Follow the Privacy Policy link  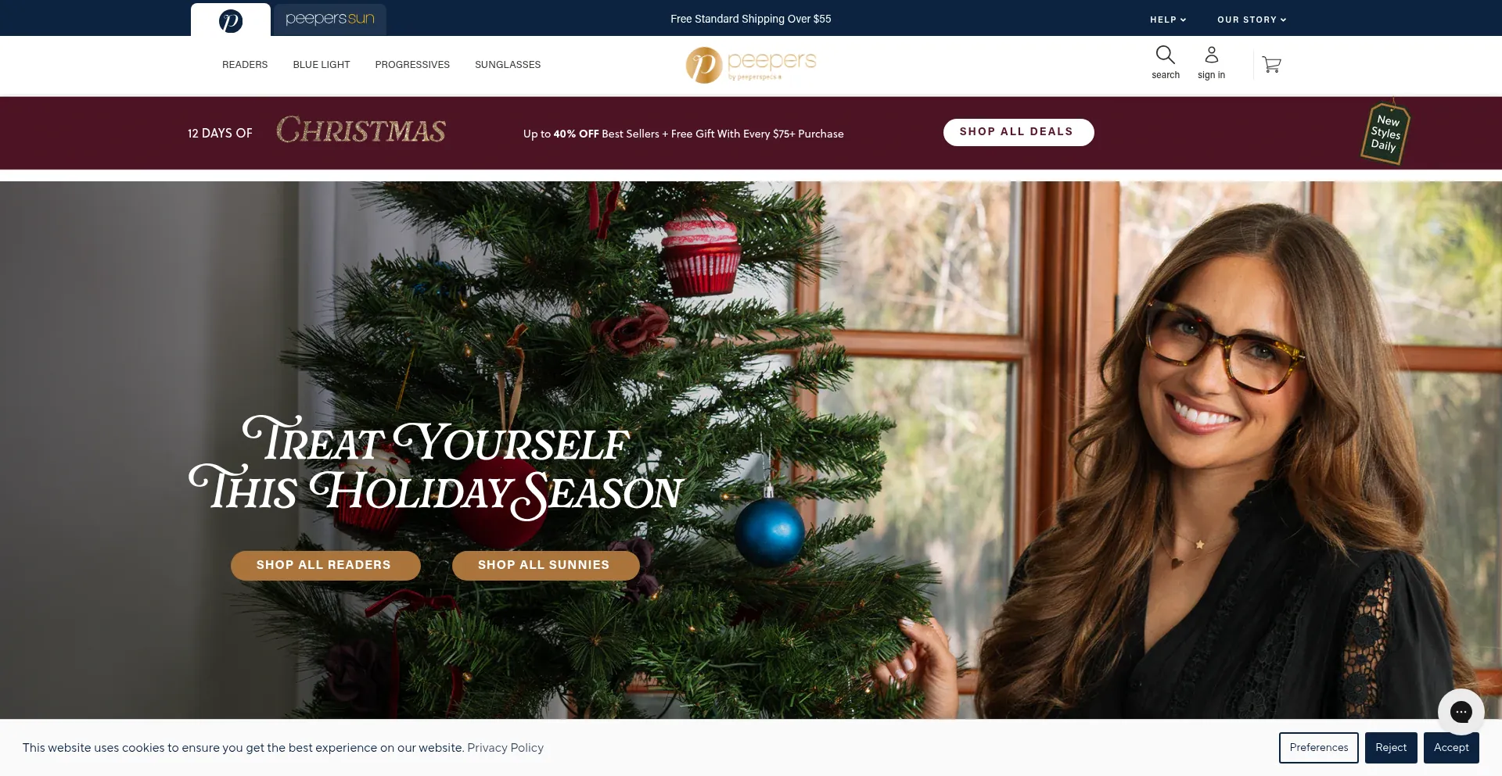[505, 748]
